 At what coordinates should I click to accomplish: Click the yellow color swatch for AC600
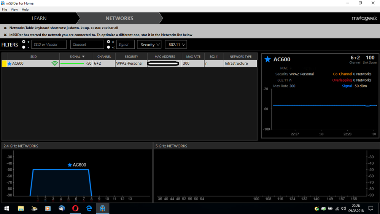tap(4, 64)
